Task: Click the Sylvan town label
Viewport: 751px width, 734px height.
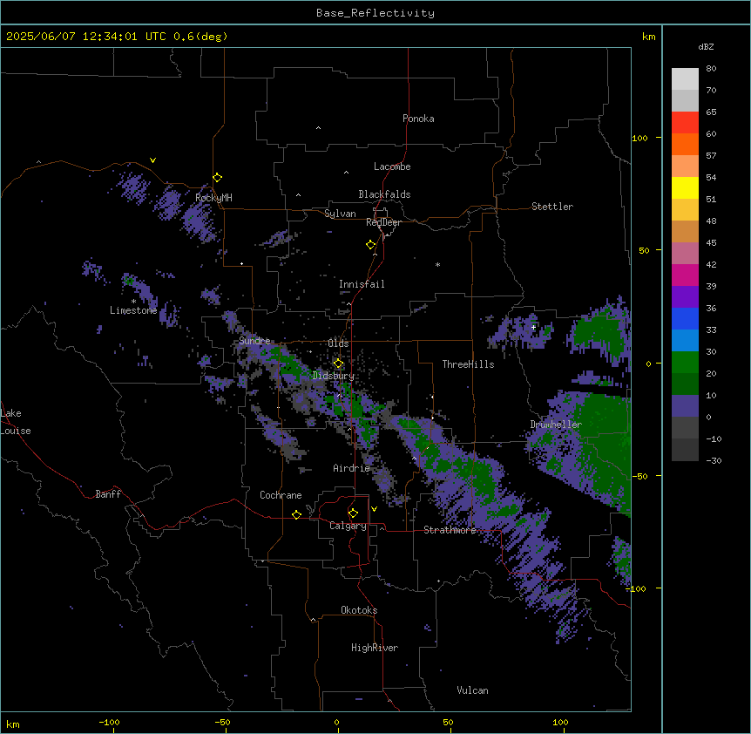Action: (x=340, y=214)
